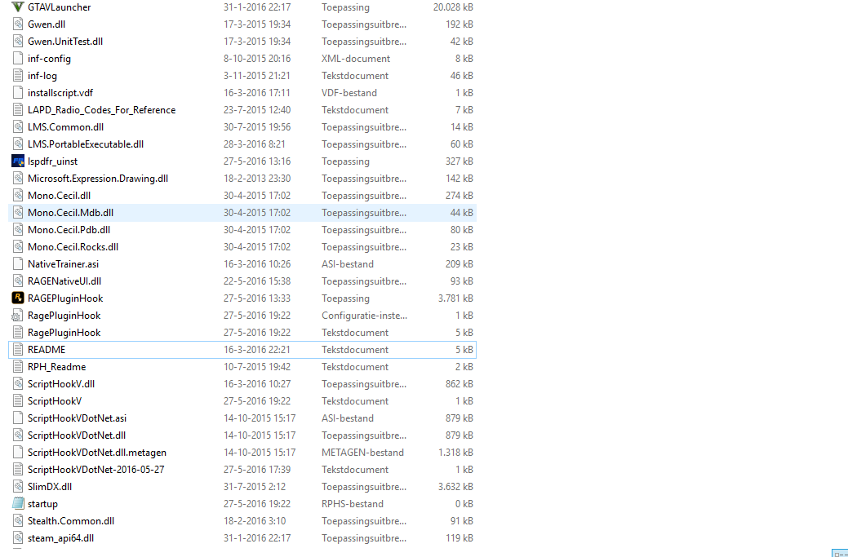Select the ScriptHookV.dll file name

coord(61,383)
